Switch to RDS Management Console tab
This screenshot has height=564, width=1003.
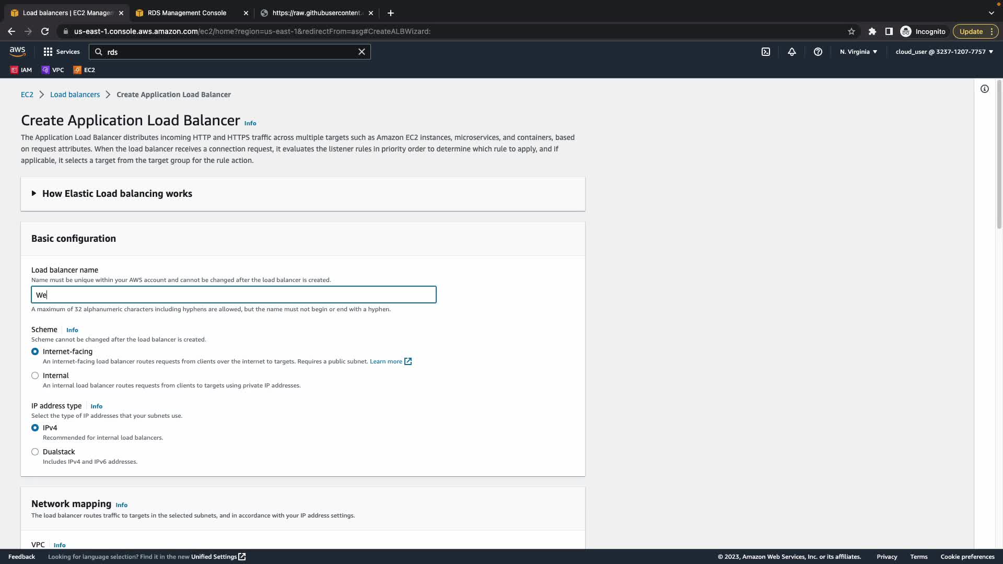click(186, 13)
